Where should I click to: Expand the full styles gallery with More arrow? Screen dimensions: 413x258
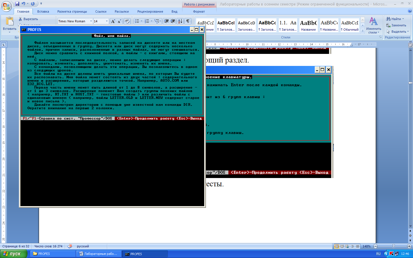click(363, 30)
